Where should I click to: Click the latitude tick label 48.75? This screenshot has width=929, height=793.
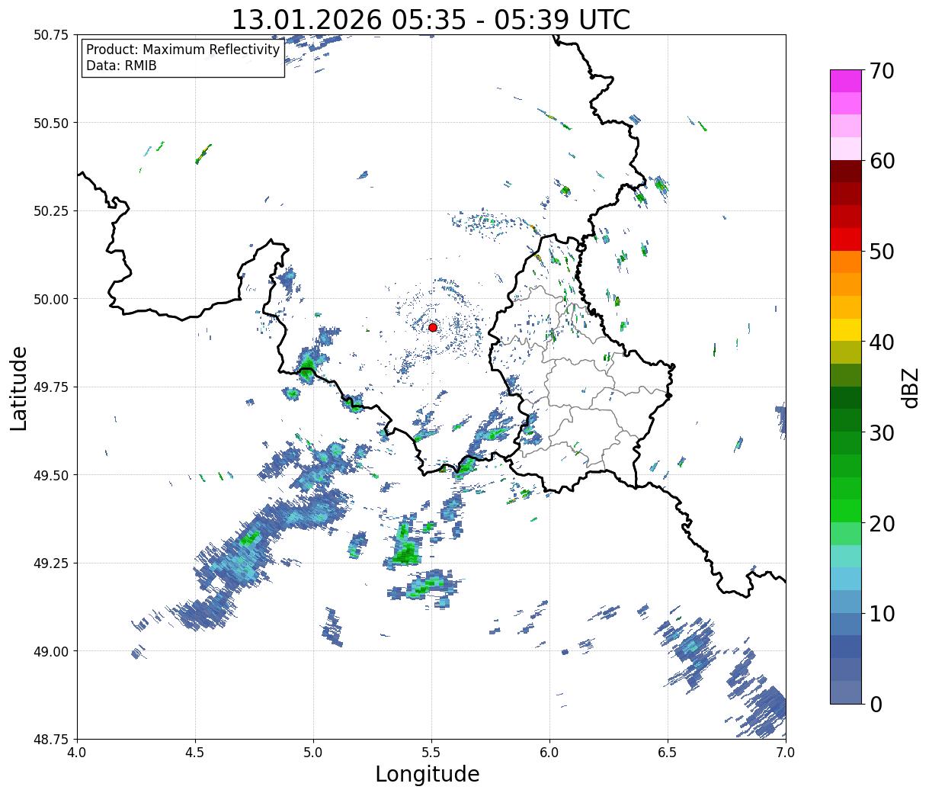pyautogui.click(x=50, y=739)
